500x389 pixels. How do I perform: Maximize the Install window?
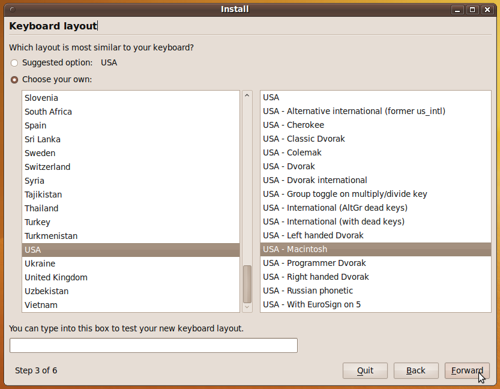[472, 10]
